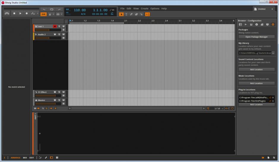The width and height of the screenshot is (279, 162).
Task: Rescan the Program Files VstPlugins location
Action: (270, 101)
